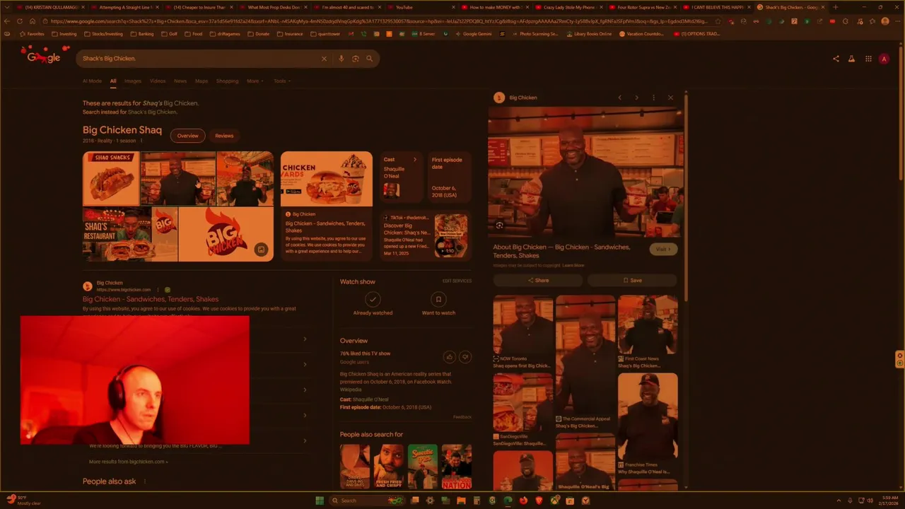Go to the next image in the panel
The height and width of the screenshot is (509, 905).
coord(636,98)
